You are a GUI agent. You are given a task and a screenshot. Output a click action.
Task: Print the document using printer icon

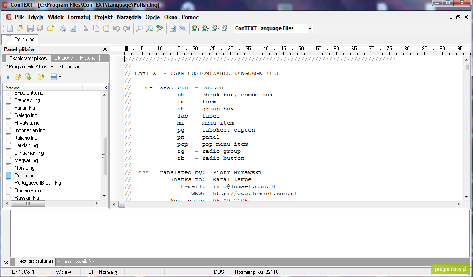click(63, 28)
